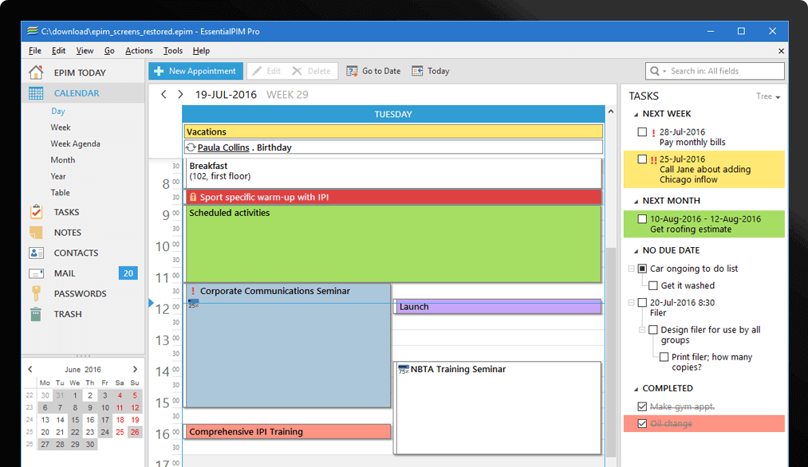Check the Print filer; how many copies task
The height and width of the screenshot is (467, 808).
tap(664, 357)
